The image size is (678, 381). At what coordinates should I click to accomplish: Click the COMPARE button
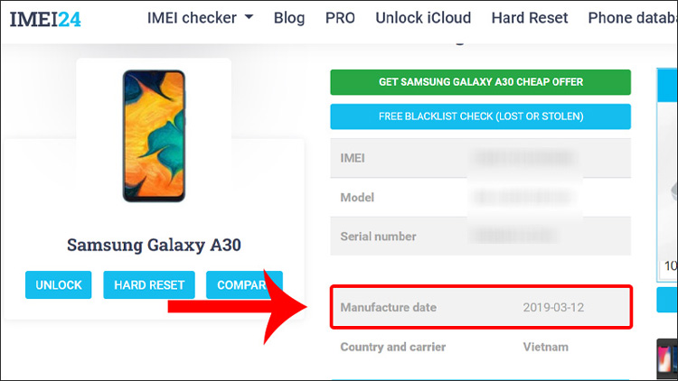click(x=244, y=284)
